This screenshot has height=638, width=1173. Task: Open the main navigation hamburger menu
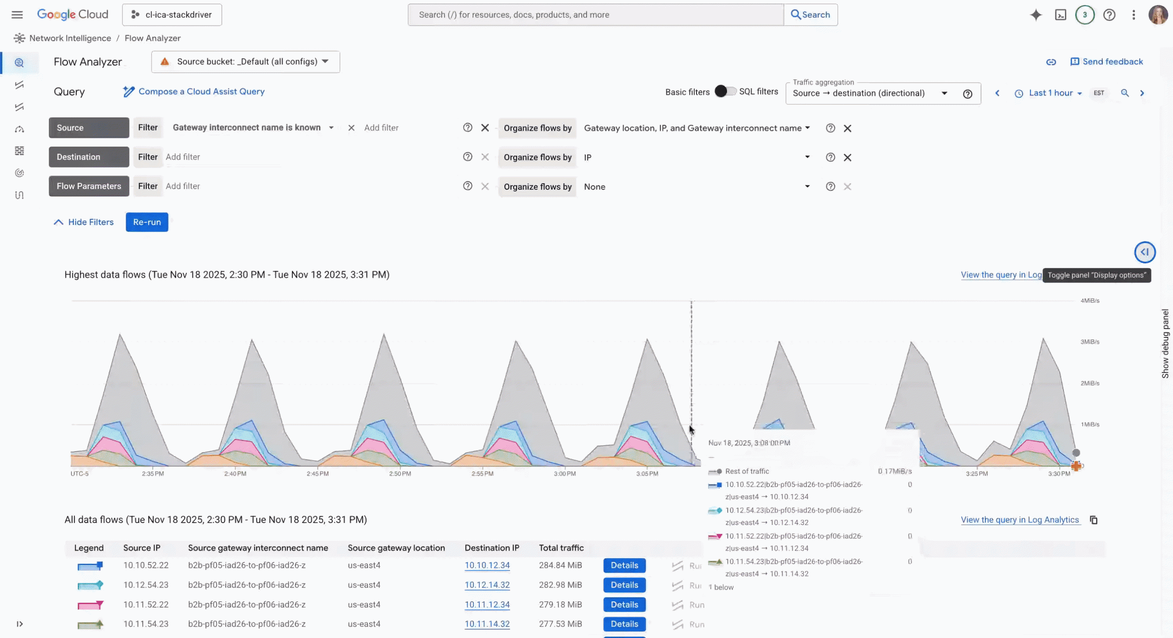point(17,15)
